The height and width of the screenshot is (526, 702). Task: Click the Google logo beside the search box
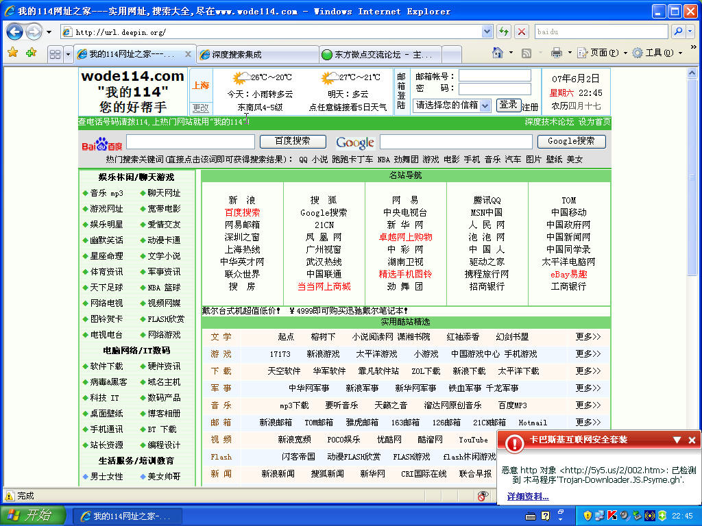coord(355,142)
